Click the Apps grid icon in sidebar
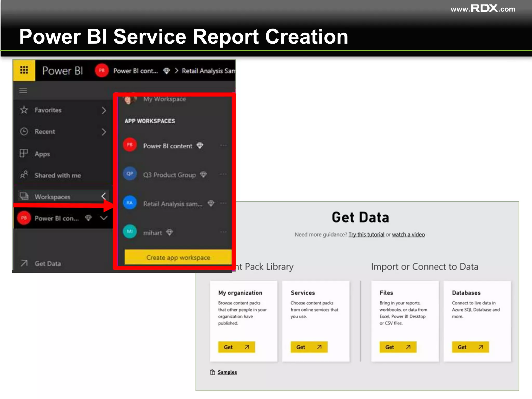Screen dimensions: 532x399 click(x=24, y=153)
